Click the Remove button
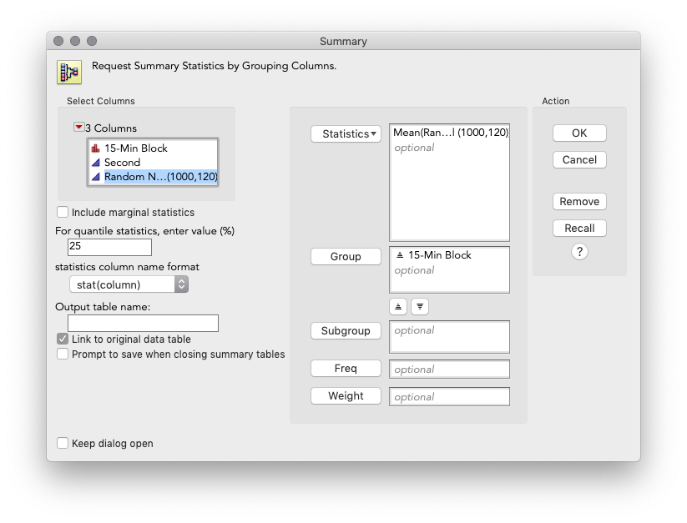 [x=579, y=201]
